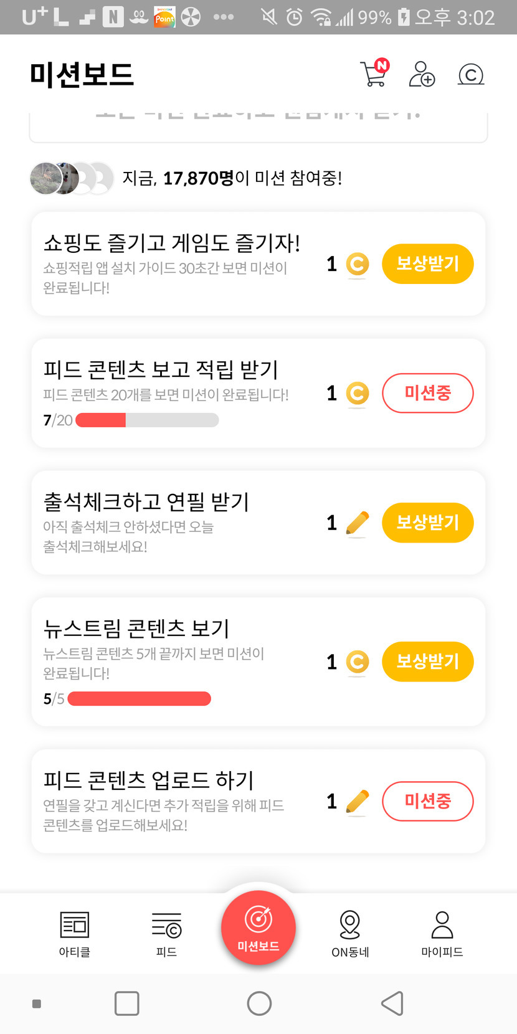The width and height of the screenshot is (517, 1034).
Task: Tap the coin icon on shopping mission
Action: 357,264
